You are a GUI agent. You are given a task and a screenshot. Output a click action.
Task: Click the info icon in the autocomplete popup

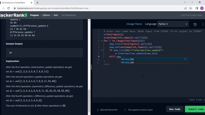click(x=185, y=59)
